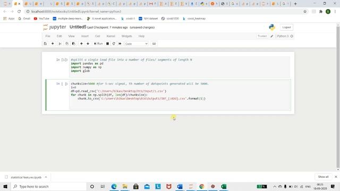Open the Chrome profile avatar
This screenshot has width=340, height=191.
tap(328, 12)
